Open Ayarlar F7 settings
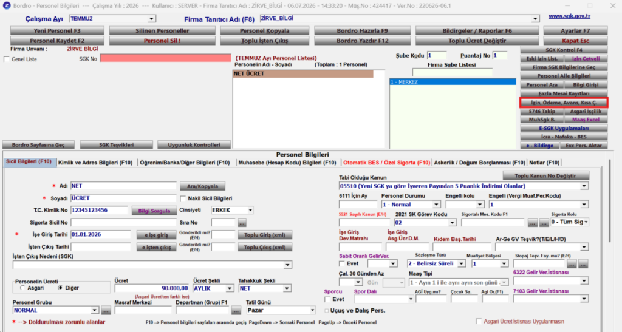 click(x=575, y=31)
